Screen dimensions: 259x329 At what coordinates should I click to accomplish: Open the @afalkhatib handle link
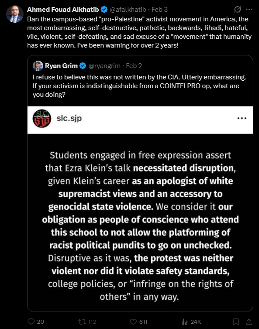[x=128, y=10]
